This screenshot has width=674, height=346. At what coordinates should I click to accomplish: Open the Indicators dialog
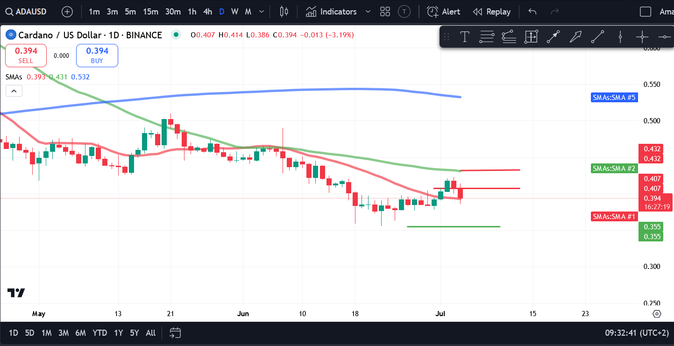pyautogui.click(x=332, y=12)
